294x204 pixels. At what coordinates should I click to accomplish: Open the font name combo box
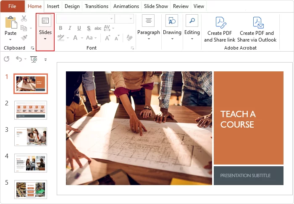[85, 19]
